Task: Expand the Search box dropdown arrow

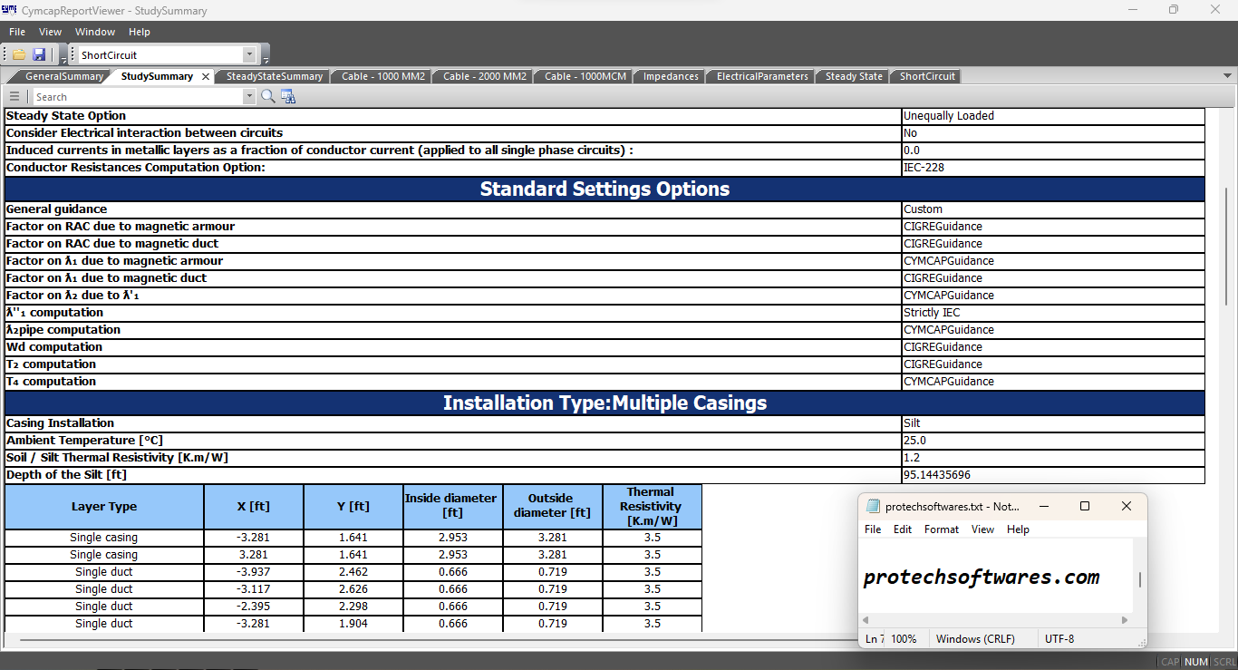Action: click(x=248, y=97)
